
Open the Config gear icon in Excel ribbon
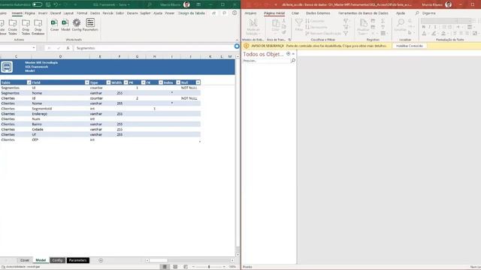click(77, 25)
